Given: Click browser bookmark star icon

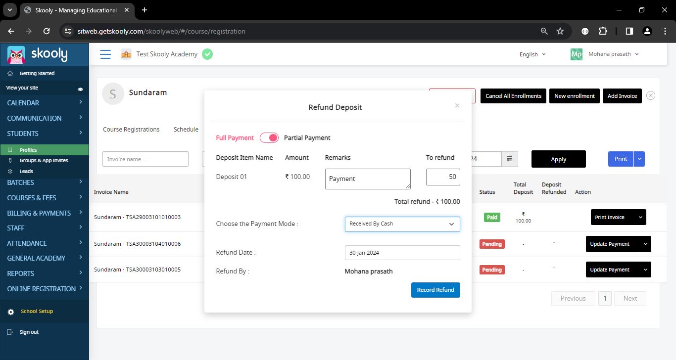Looking at the screenshot, I should tap(560, 31).
